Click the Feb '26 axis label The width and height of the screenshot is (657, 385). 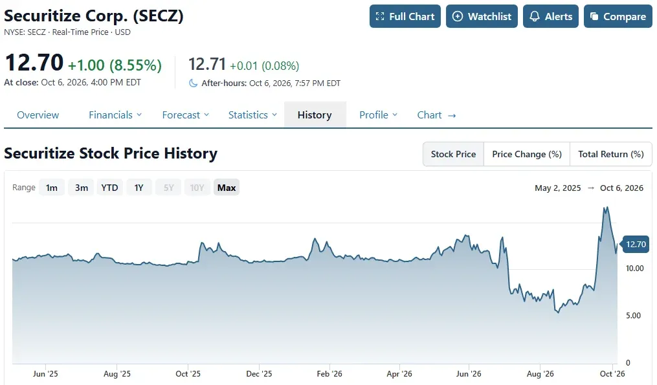(329, 374)
